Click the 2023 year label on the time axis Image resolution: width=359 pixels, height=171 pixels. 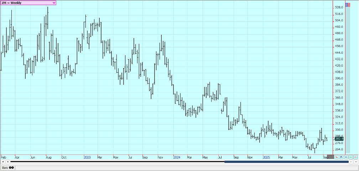tap(87, 157)
